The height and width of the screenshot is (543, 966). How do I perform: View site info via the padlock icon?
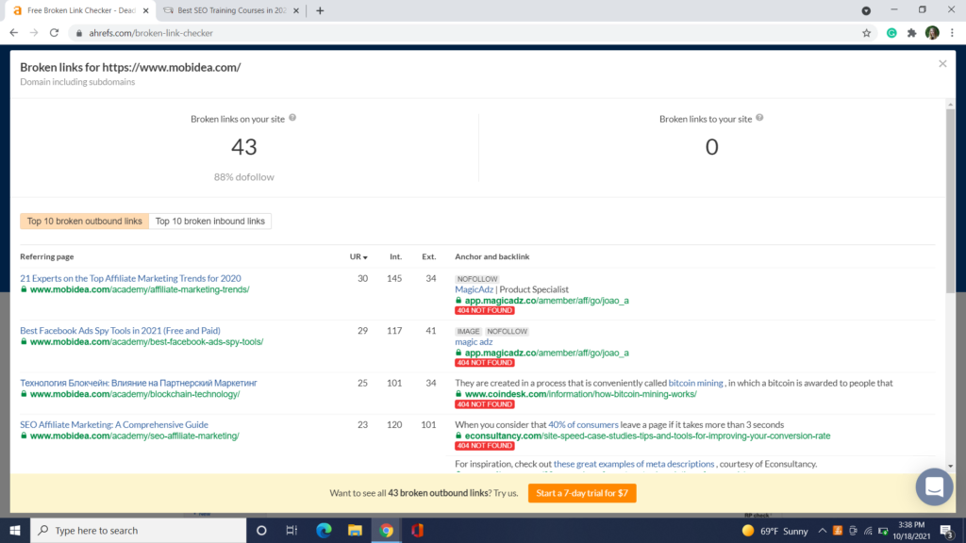[x=79, y=33]
